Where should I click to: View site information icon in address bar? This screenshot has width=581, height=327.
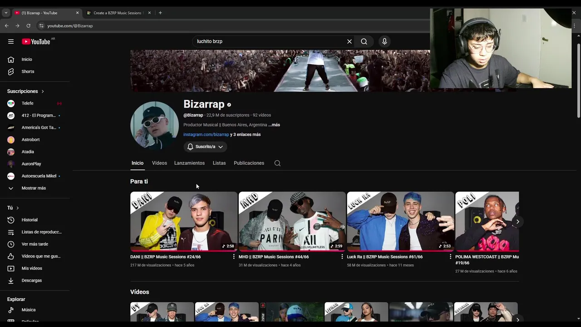pos(41,26)
